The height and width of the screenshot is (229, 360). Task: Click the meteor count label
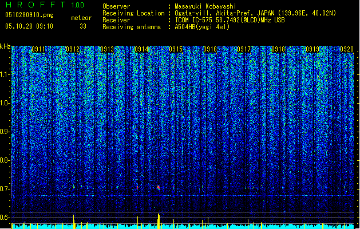pyautogui.click(x=81, y=18)
